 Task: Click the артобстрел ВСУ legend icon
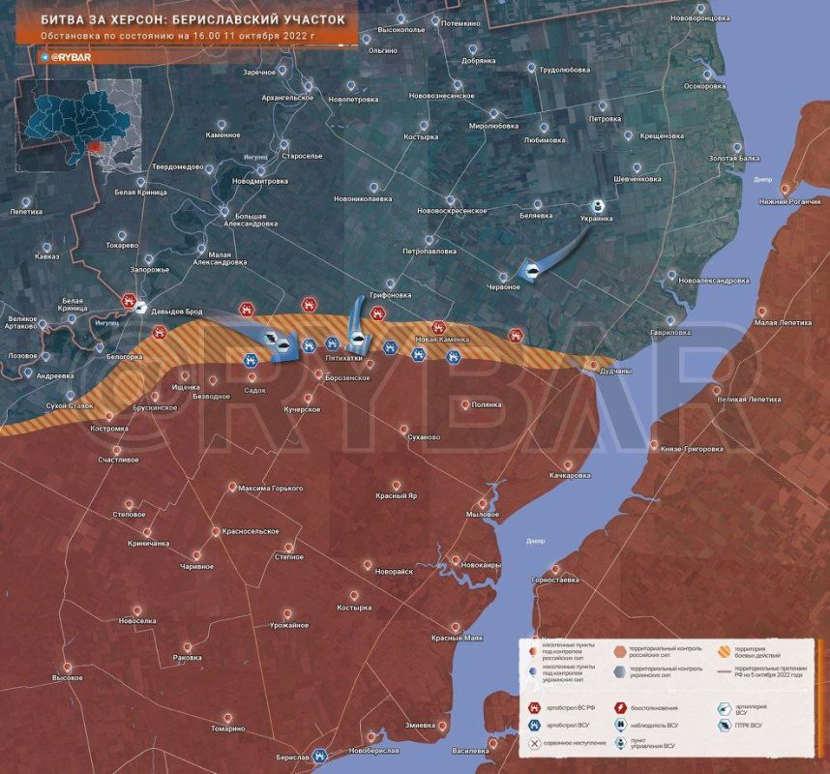coord(534,726)
